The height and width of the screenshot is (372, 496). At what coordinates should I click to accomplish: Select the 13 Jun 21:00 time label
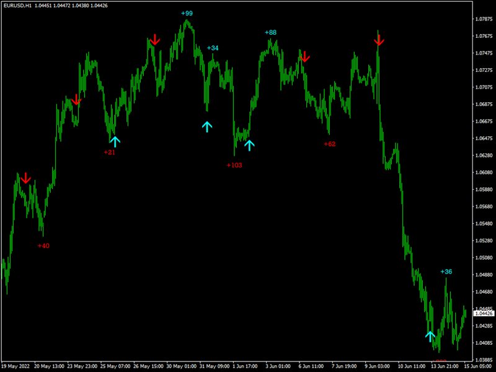(x=445, y=366)
